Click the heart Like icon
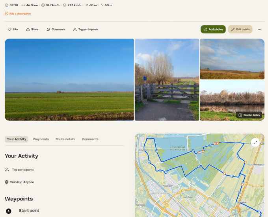Screen dimensions: 268x217 tap(9, 30)
